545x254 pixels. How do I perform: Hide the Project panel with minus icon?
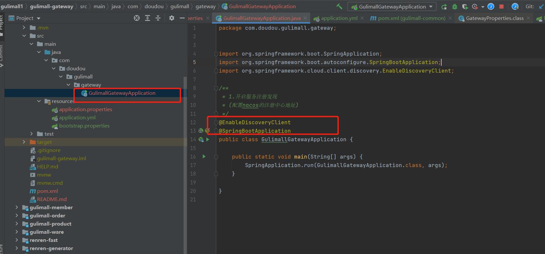tap(182, 18)
